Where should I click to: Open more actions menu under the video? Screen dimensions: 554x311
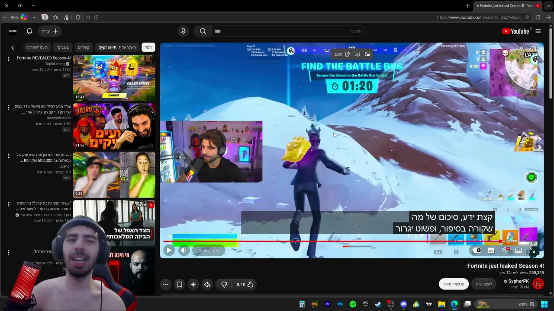click(166, 284)
